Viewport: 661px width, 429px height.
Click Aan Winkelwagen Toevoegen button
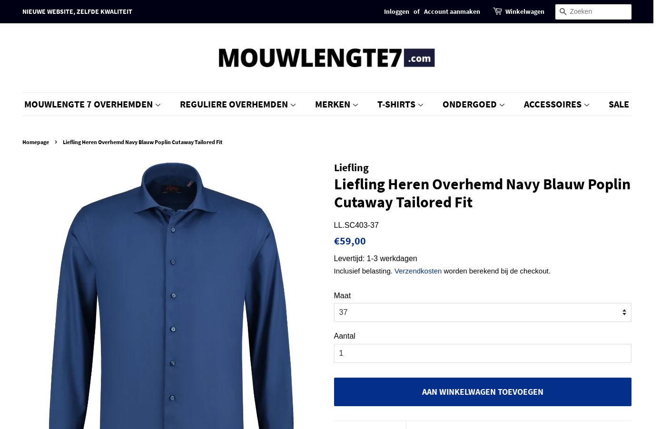coord(483,392)
